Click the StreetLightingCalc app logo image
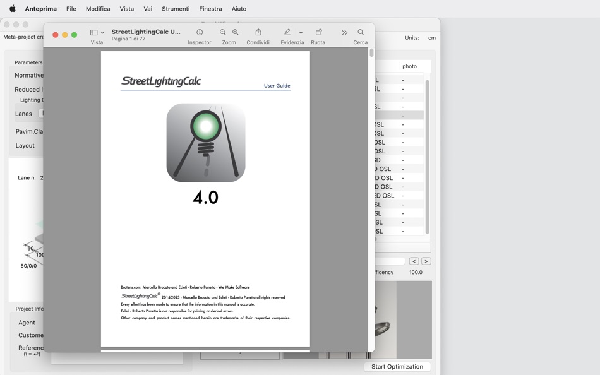 [206, 143]
